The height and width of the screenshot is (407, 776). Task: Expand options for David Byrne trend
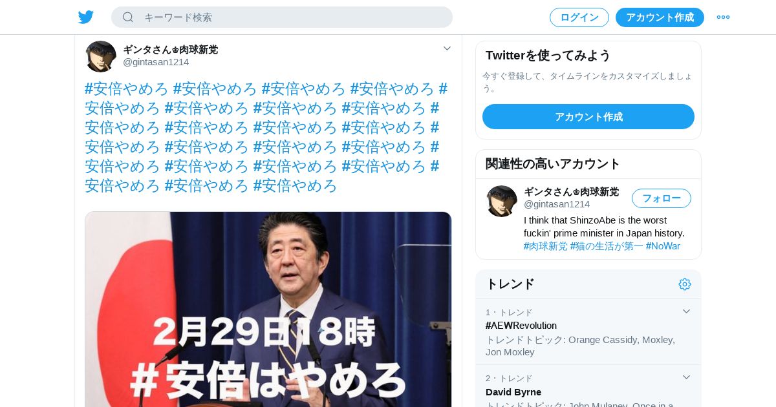click(x=687, y=377)
